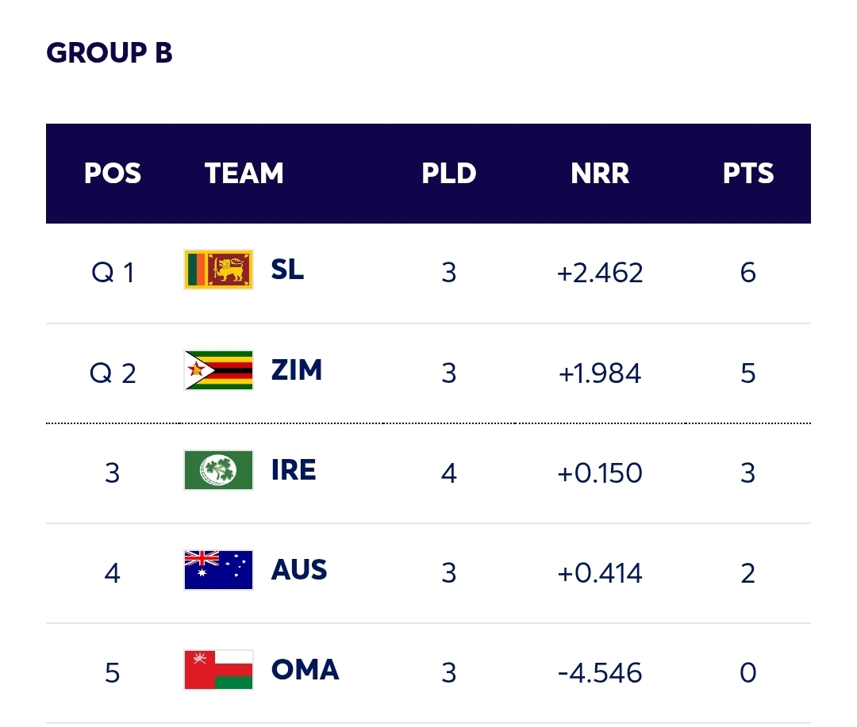This screenshot has width=857, height=727.
Task: Click the POS column header
Action: tap(113, 174)
